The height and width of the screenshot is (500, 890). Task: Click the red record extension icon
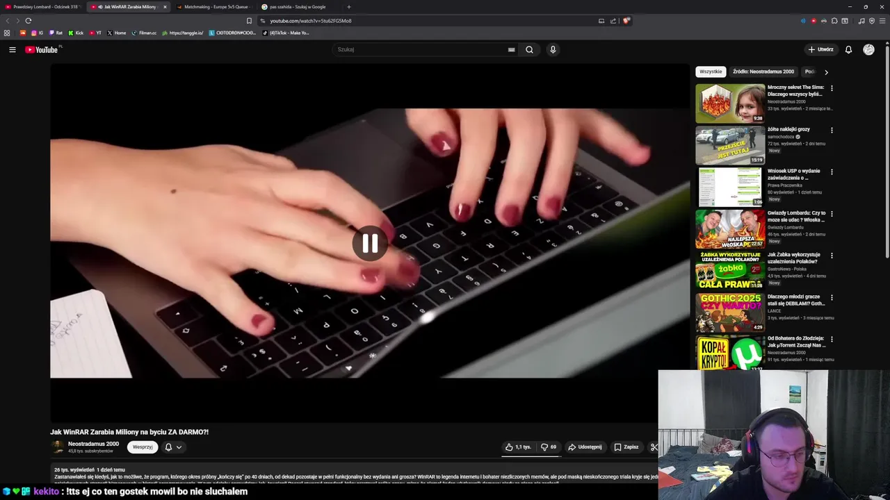pos(814,21)
